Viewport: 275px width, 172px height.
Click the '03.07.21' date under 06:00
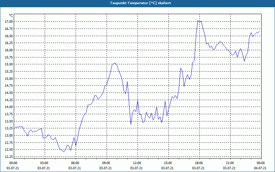(x=75, y=168)
